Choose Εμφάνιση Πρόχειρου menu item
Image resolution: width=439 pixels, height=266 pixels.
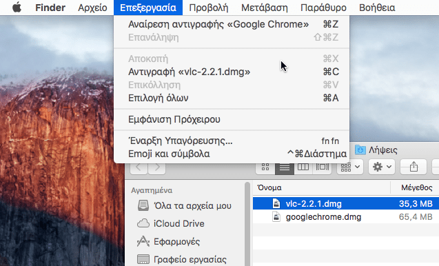(232, 119)
